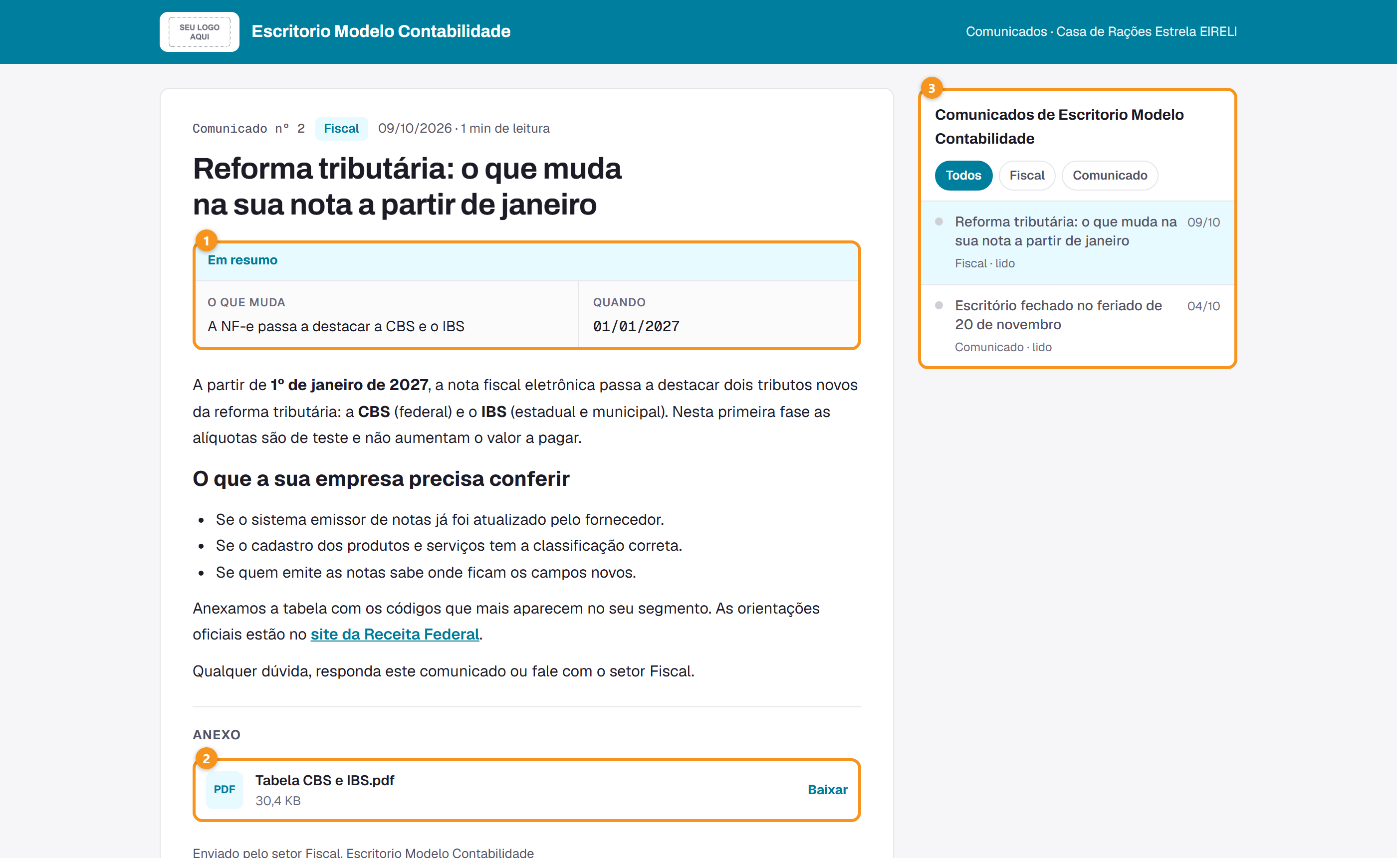1397x858 pixels.
Task: Click the Comunicado nº 2 label
Action: (248, 128)
